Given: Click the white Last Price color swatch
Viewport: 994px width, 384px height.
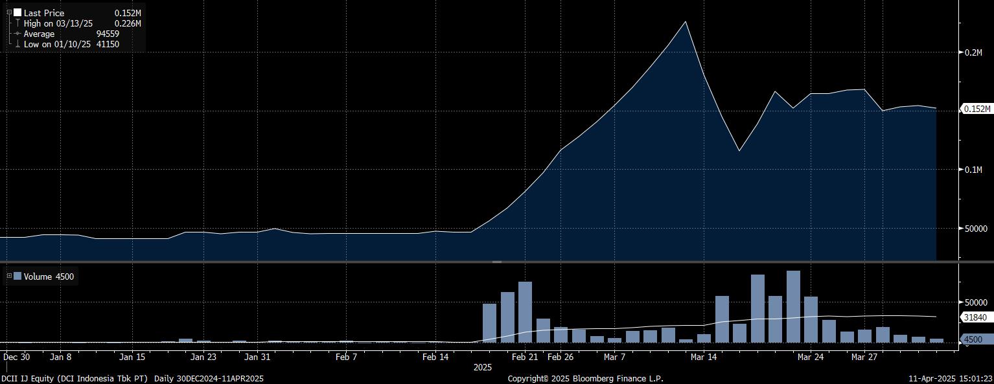Looking at the screenshot, I should point(17,13).
